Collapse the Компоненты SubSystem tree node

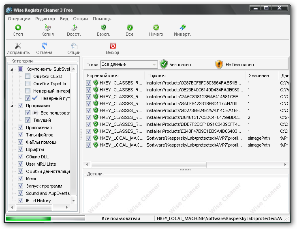coord(12,69)
